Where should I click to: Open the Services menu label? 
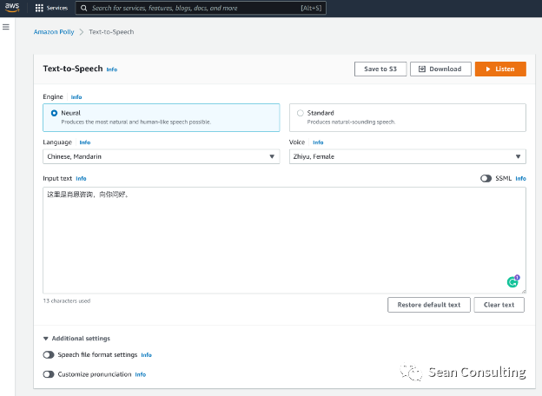pyautogui.click(x=57, y=8)
